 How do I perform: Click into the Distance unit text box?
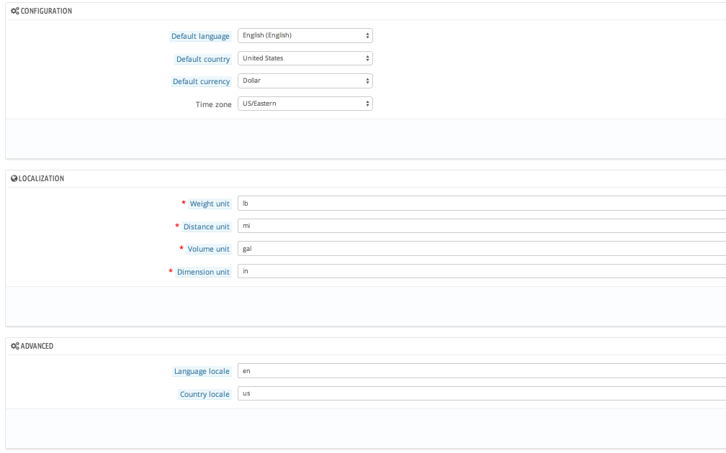click(x=481, y=226)
